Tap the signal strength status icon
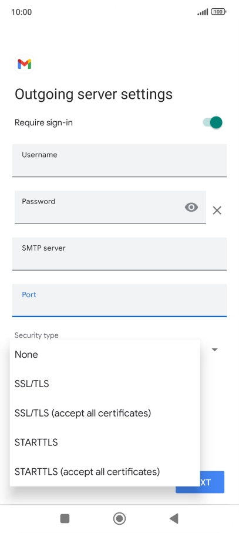Image resolution: width=239 pixels, height=533 pixels. tap(203, 12)
